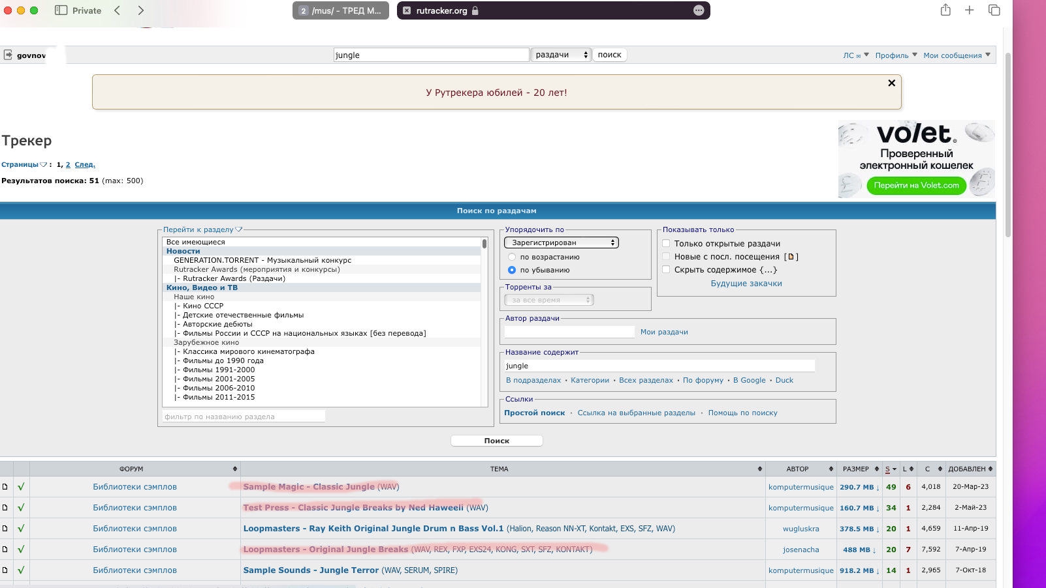Focus the Название содержит jungle field
1046x588 pixels.
659,366
